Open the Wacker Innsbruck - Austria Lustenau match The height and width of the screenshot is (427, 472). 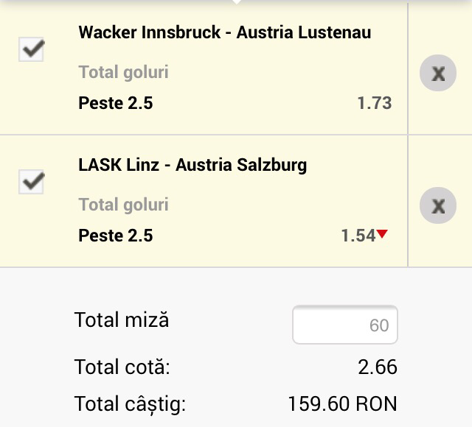coord(224,32)
